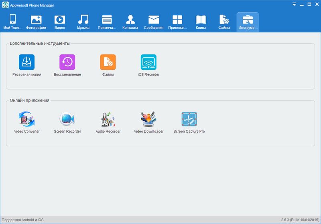Click the version 2.6.3 build text

[x=300, y=220]
